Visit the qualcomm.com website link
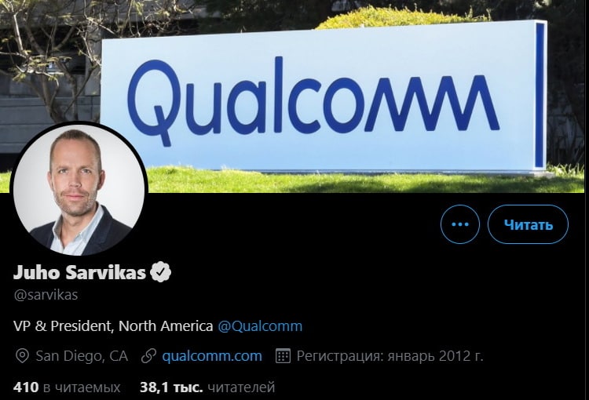 tap(212, 356)
